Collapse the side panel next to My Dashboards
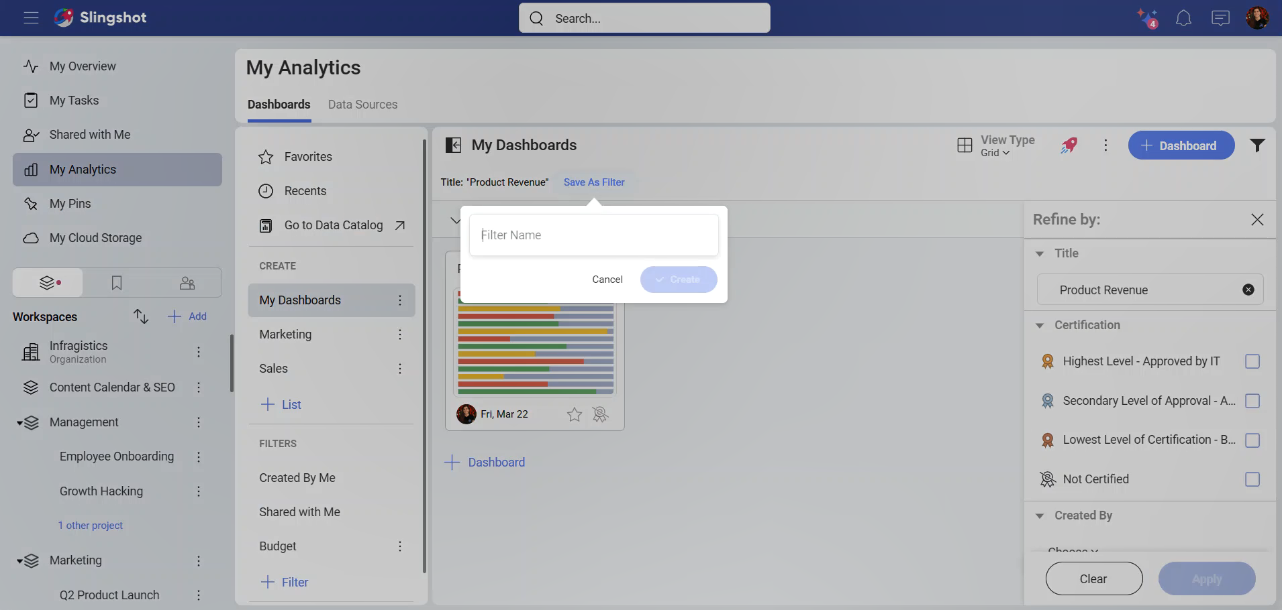This screenshot has width=1282, height=610. [x=454, y=145]
